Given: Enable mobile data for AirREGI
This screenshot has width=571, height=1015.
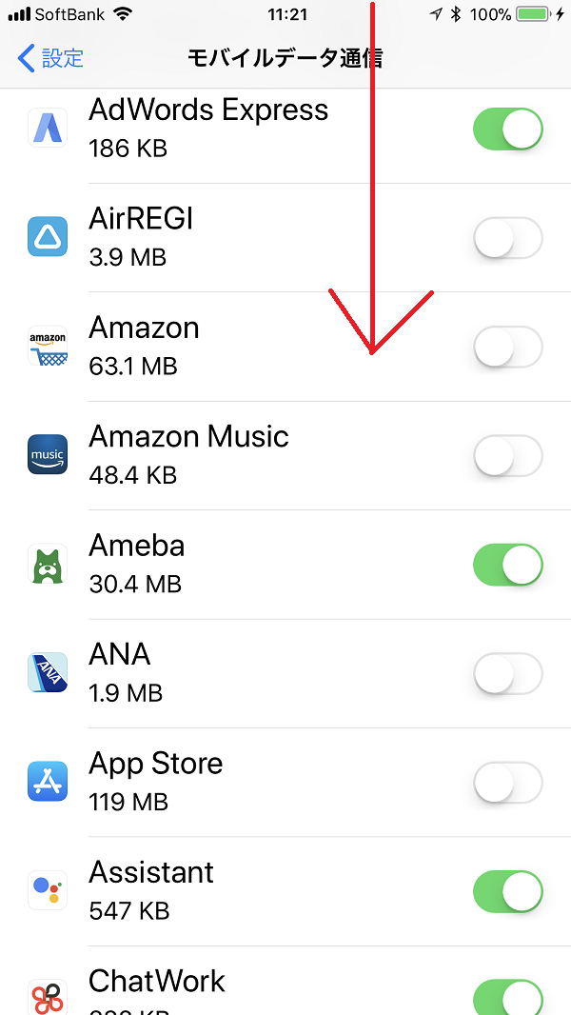Looking at the screenshot, I should tap(507, 238).
